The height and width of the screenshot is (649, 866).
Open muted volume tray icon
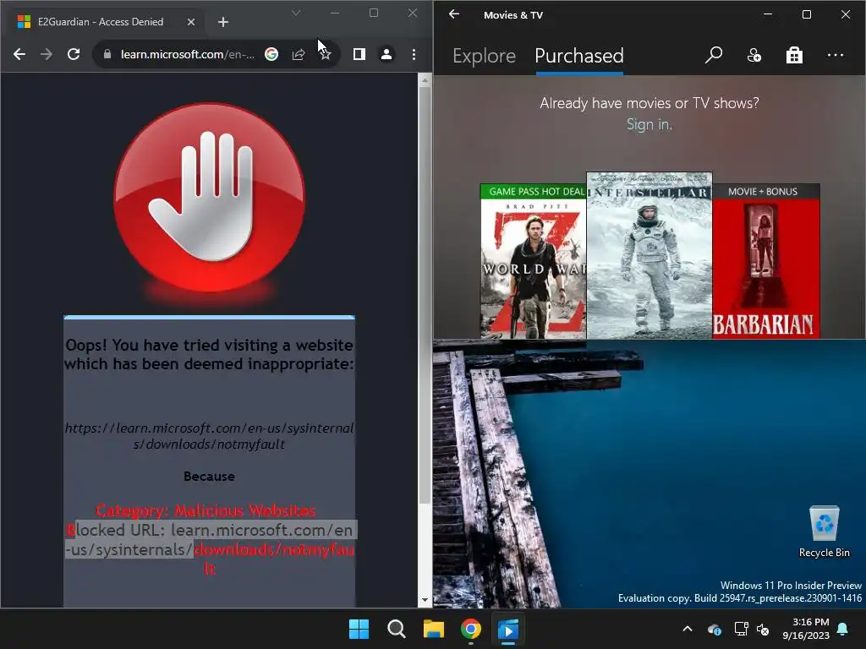pos(764,629)
